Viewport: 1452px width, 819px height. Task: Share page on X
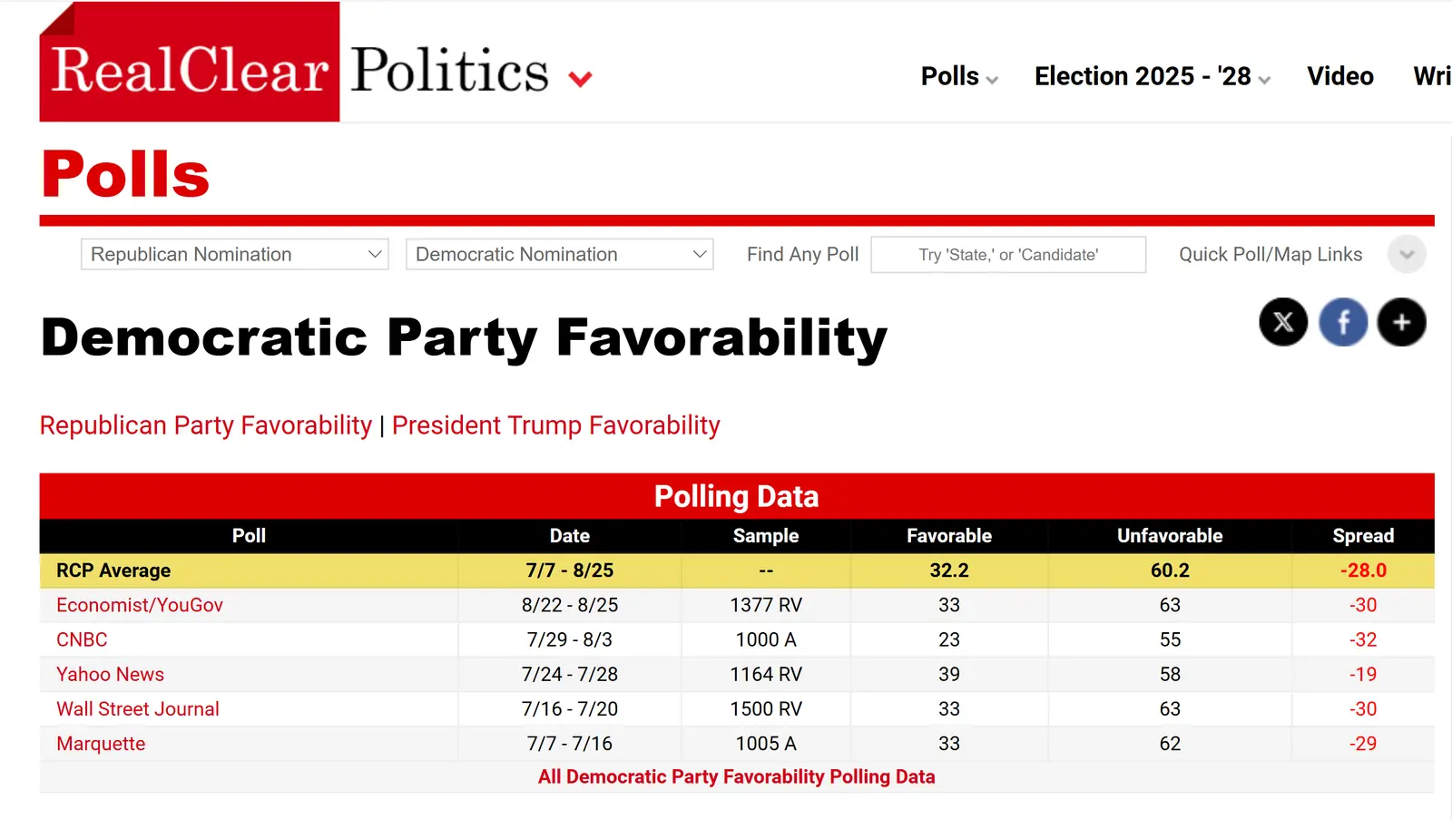[x=1283, y=322]
